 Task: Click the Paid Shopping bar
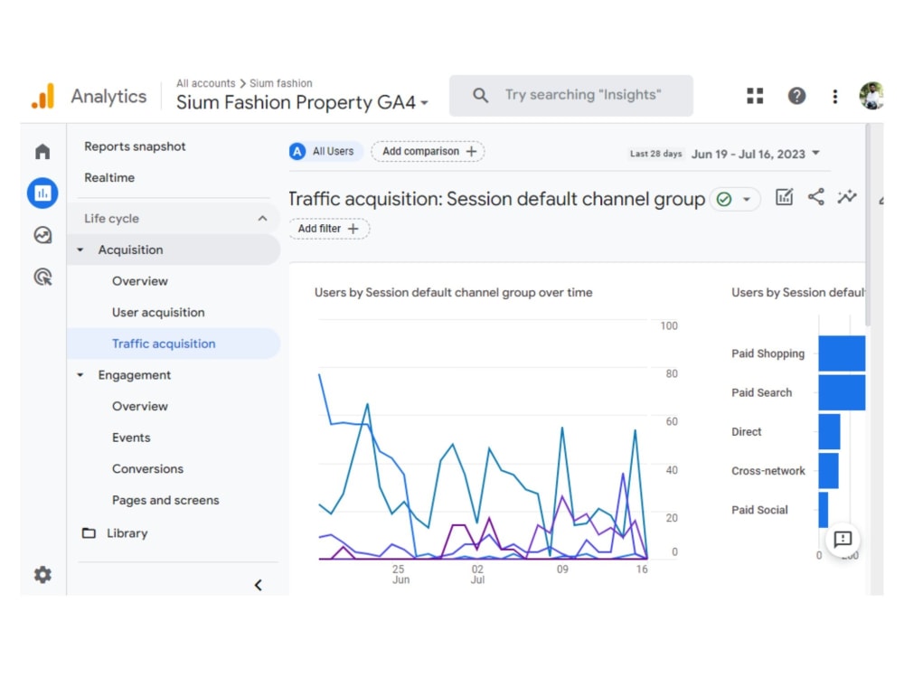[x=842, y=353]
